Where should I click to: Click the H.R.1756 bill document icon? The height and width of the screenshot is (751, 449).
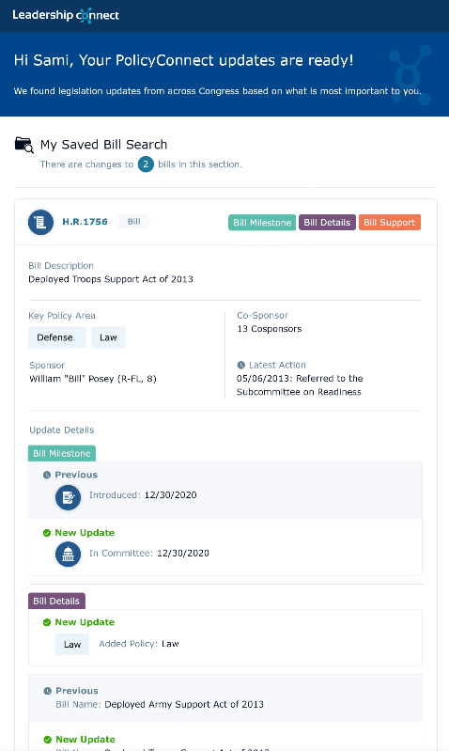tap(40, 222)
